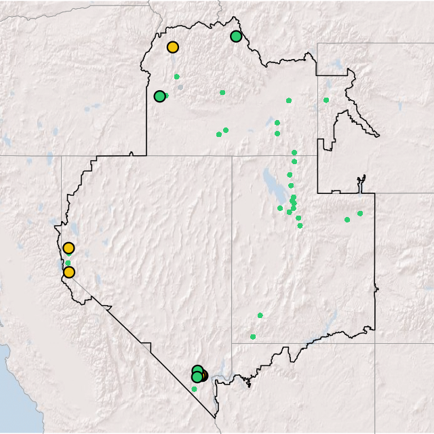Select the large yellow marker in the north
This screenshot has width=434, height=434.
(173, 47)
